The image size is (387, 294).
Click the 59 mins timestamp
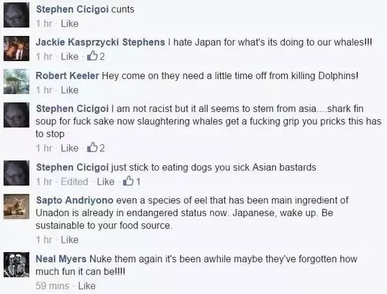52,286
